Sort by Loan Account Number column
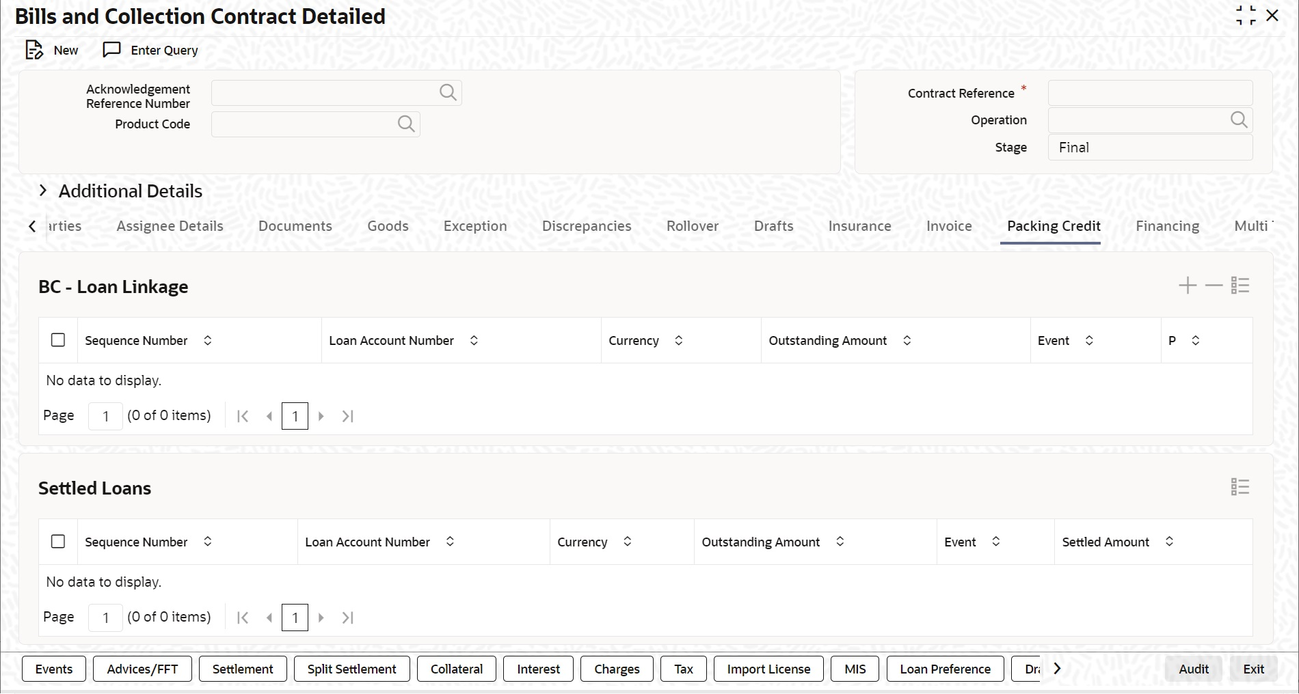This screenshot has height=694, width=1299. click(x=474, y=340)
